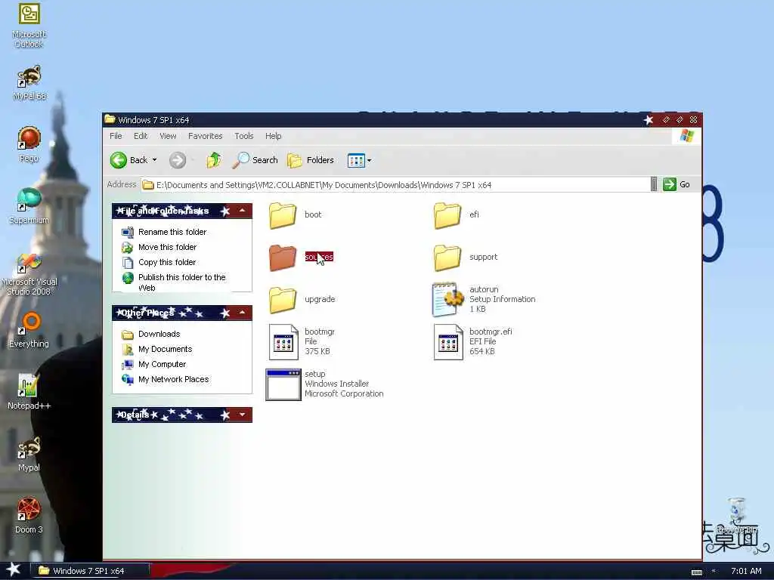
Task: Open the Recycle Bin icon
Action: coord(737,515)
